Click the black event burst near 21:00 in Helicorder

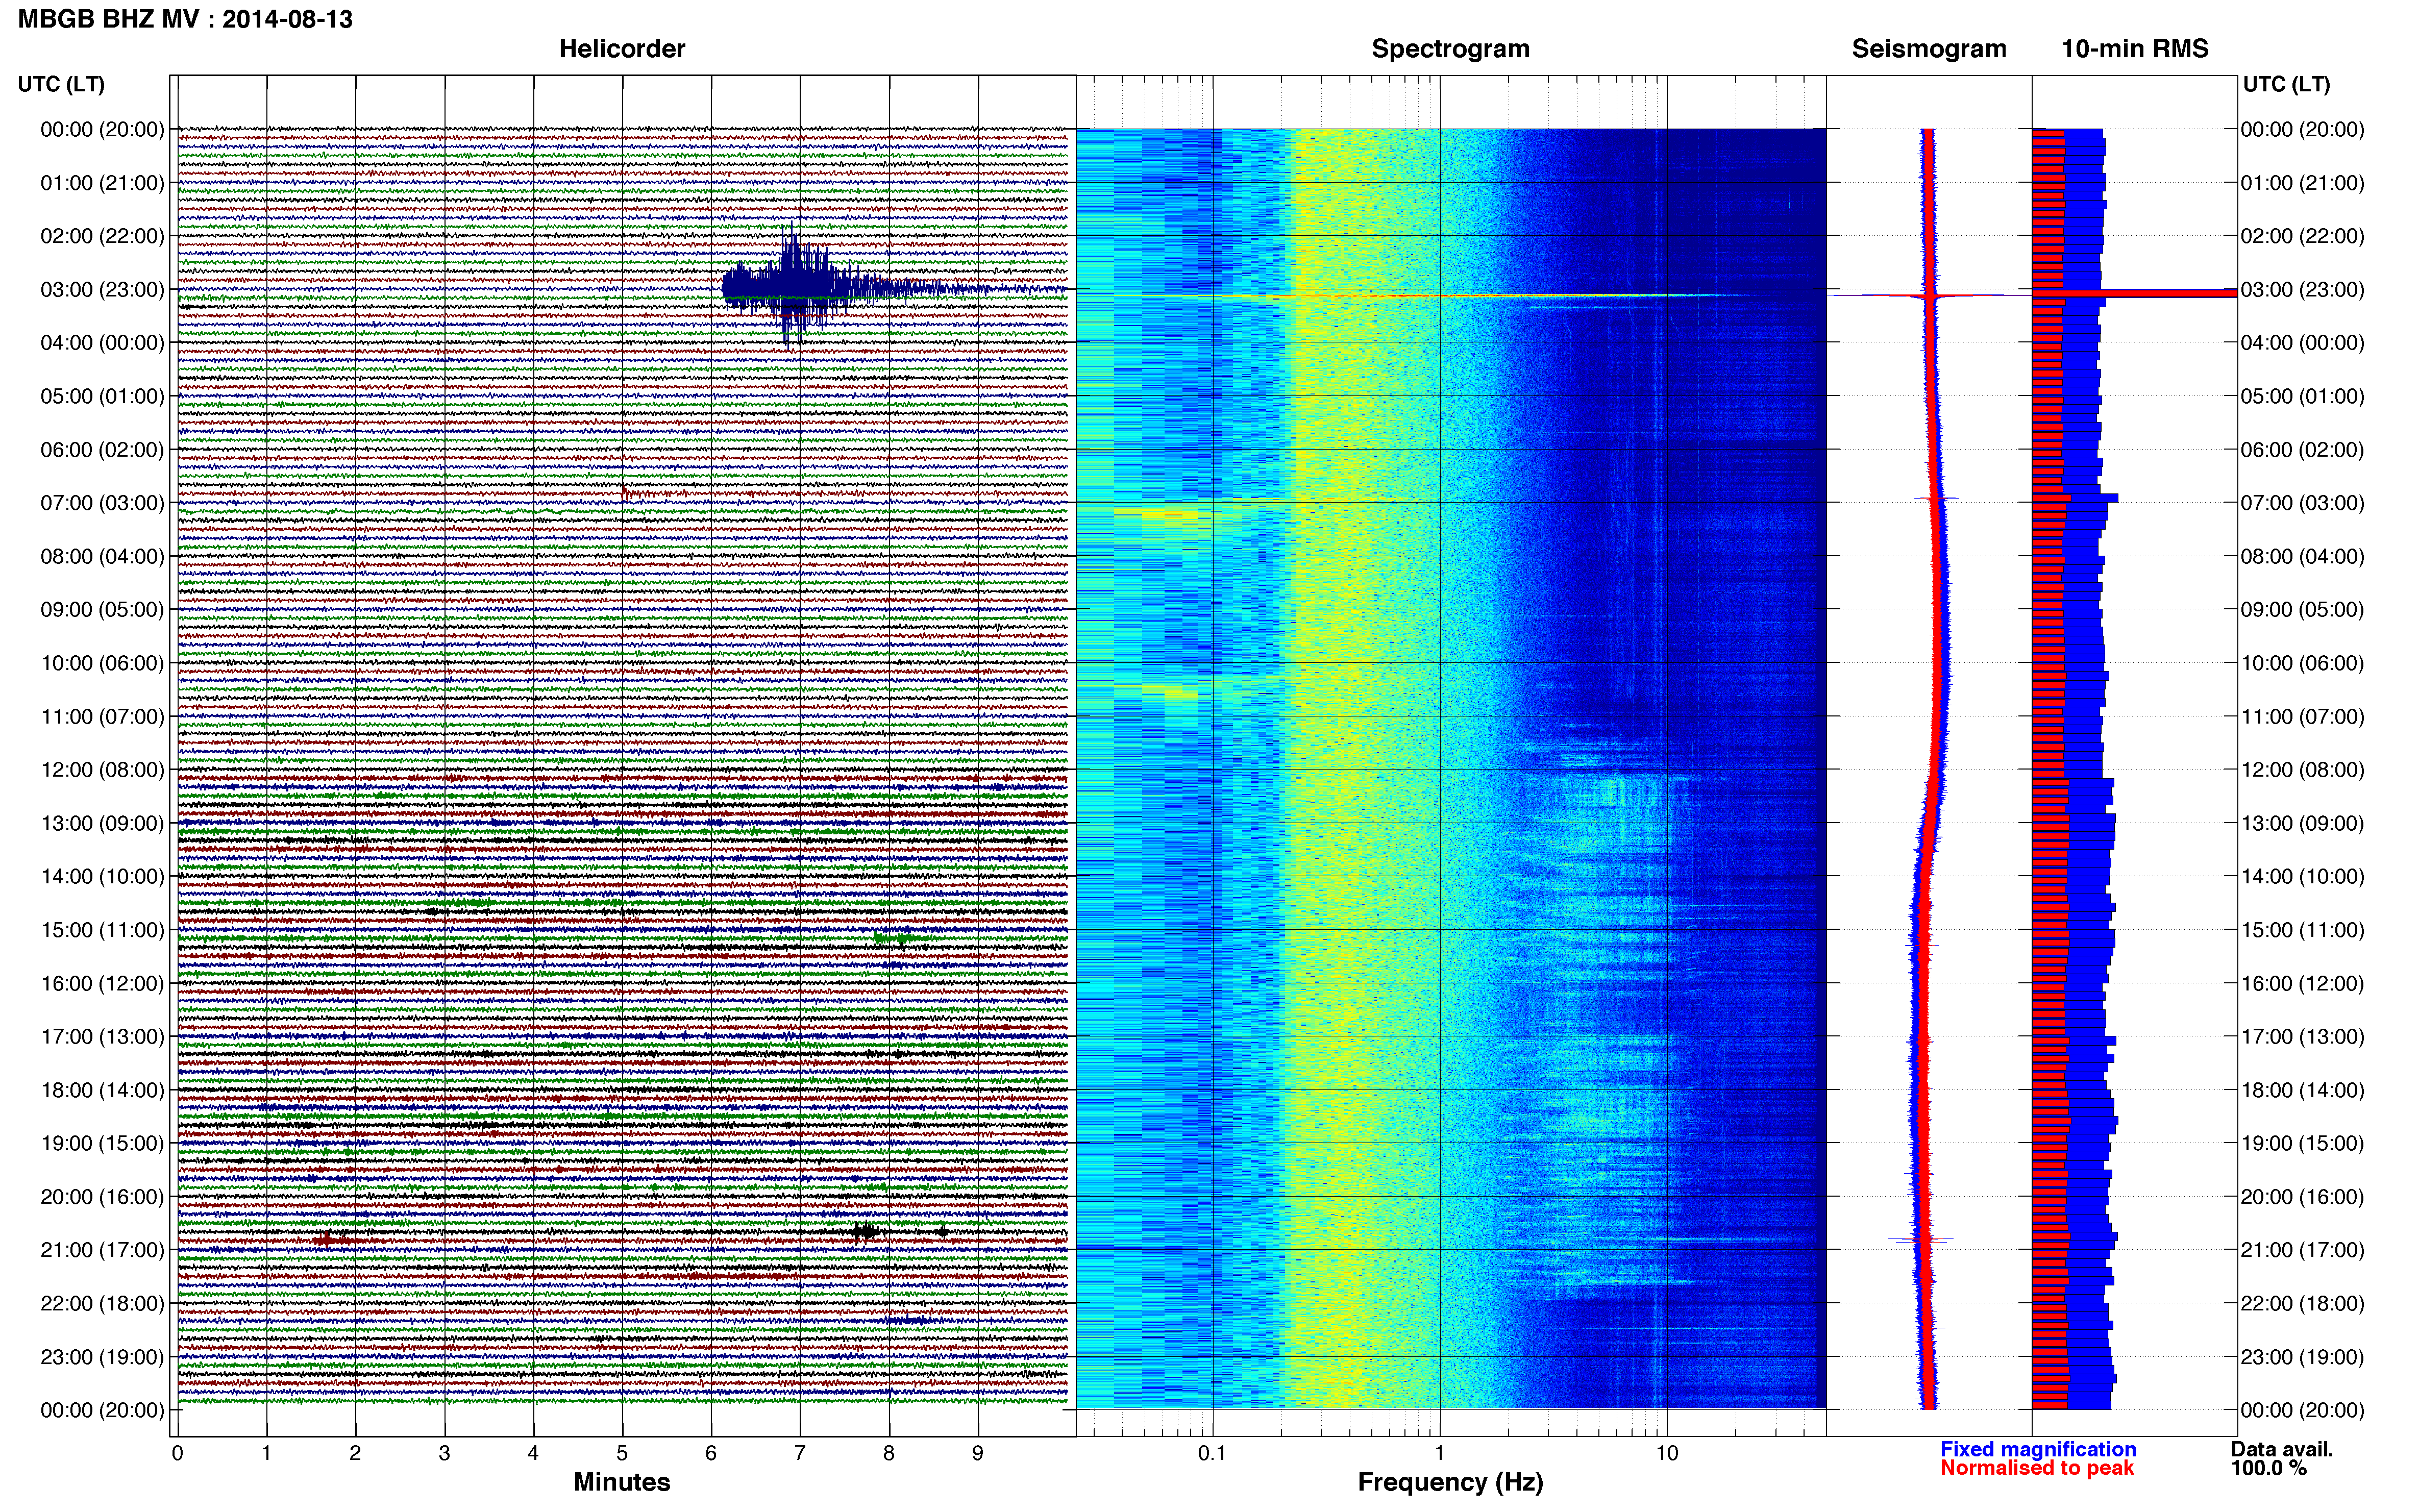(866, 1231)
